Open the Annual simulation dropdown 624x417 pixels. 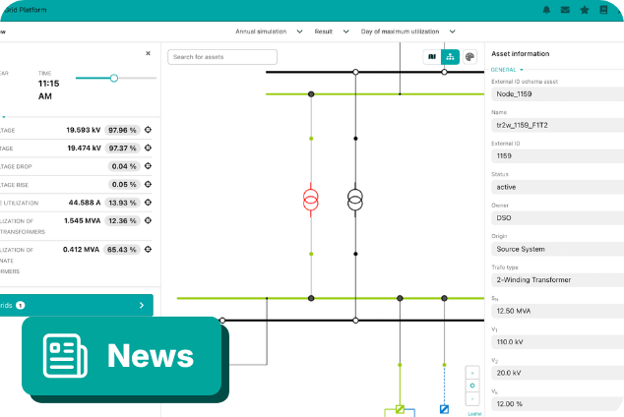269,31
